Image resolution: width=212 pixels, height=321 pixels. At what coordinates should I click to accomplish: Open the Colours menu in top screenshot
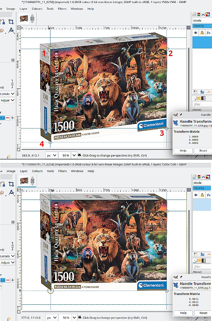point(37,9)
